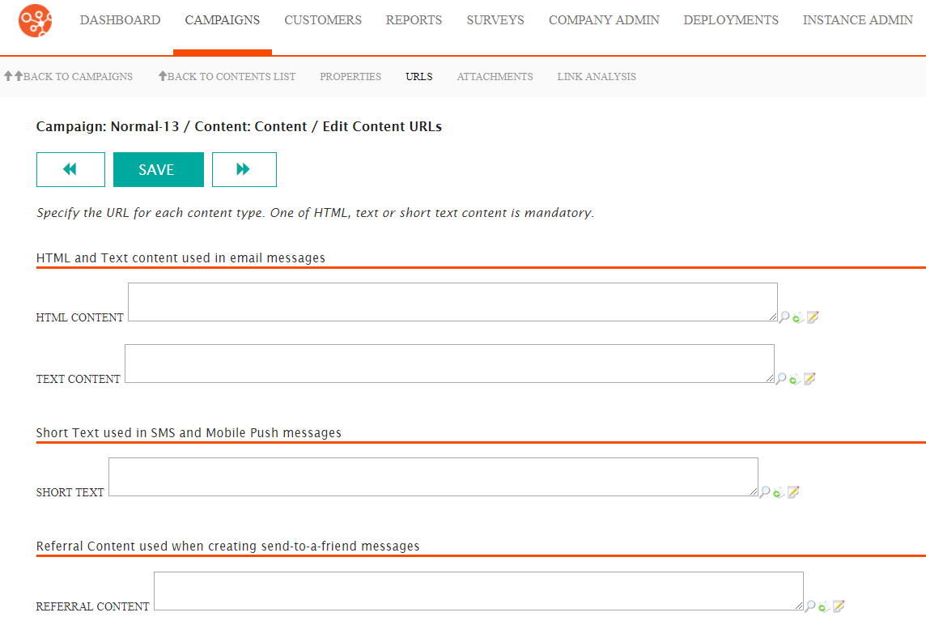Click the TEXT CONTENT label
The image size is (926, 621).
78,379
